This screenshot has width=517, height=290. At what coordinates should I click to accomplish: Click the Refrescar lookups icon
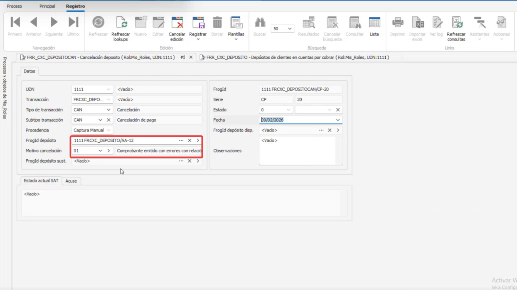click(121, 23)
